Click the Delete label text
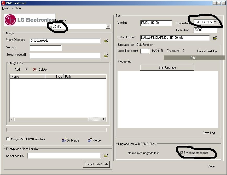Image resolution: width=227 pixels, height=175 pixels. click(x=42, y=69)
